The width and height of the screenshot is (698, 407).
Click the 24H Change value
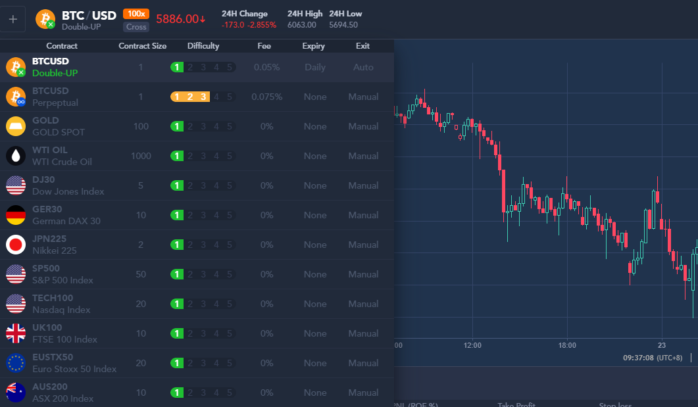(249, 25)
